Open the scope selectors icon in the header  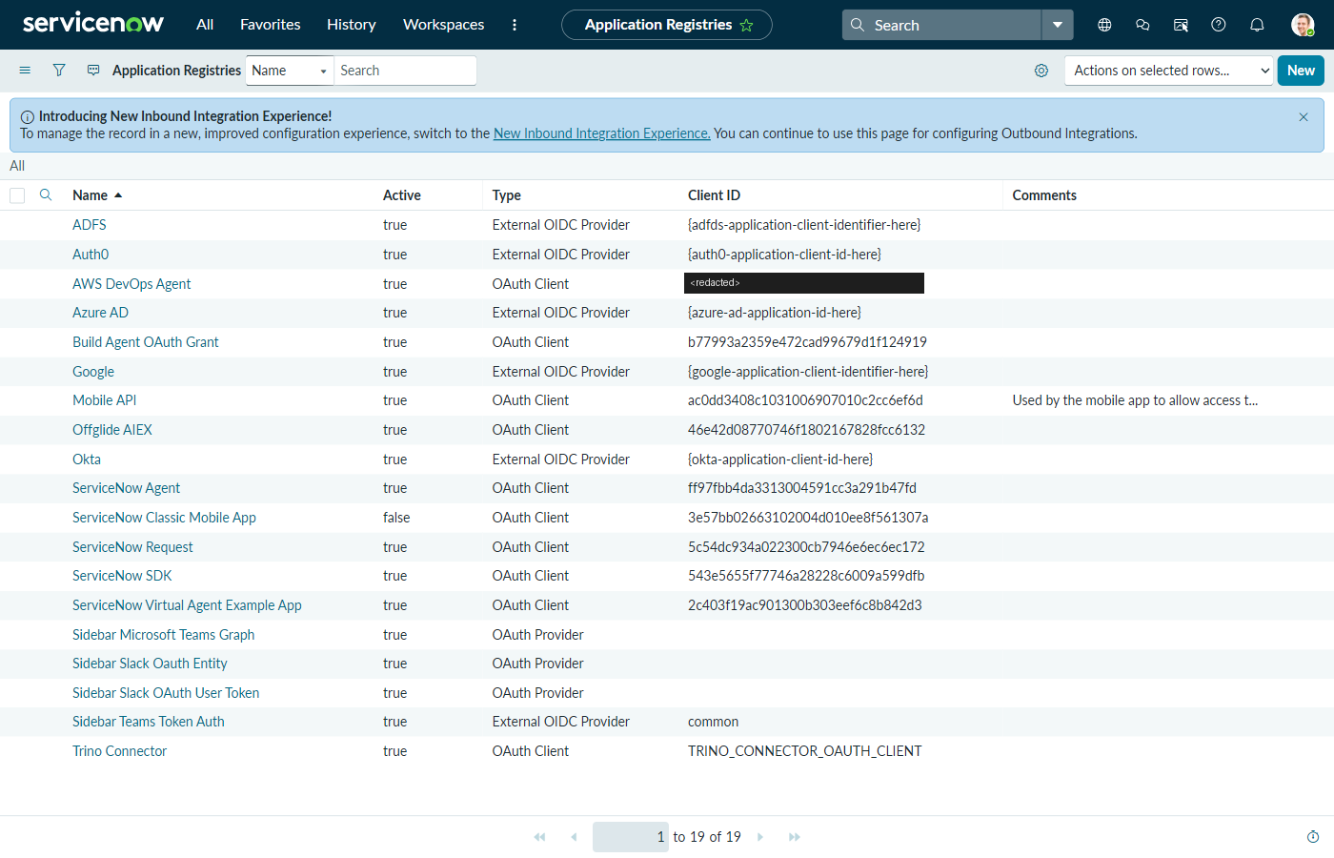pyautogui.click(x=1181, y=25)
